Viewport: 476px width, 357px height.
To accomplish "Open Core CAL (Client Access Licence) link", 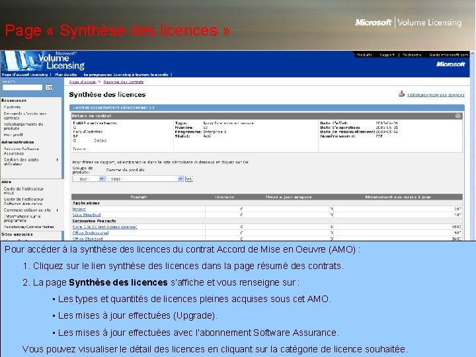I will coord(104,227).
